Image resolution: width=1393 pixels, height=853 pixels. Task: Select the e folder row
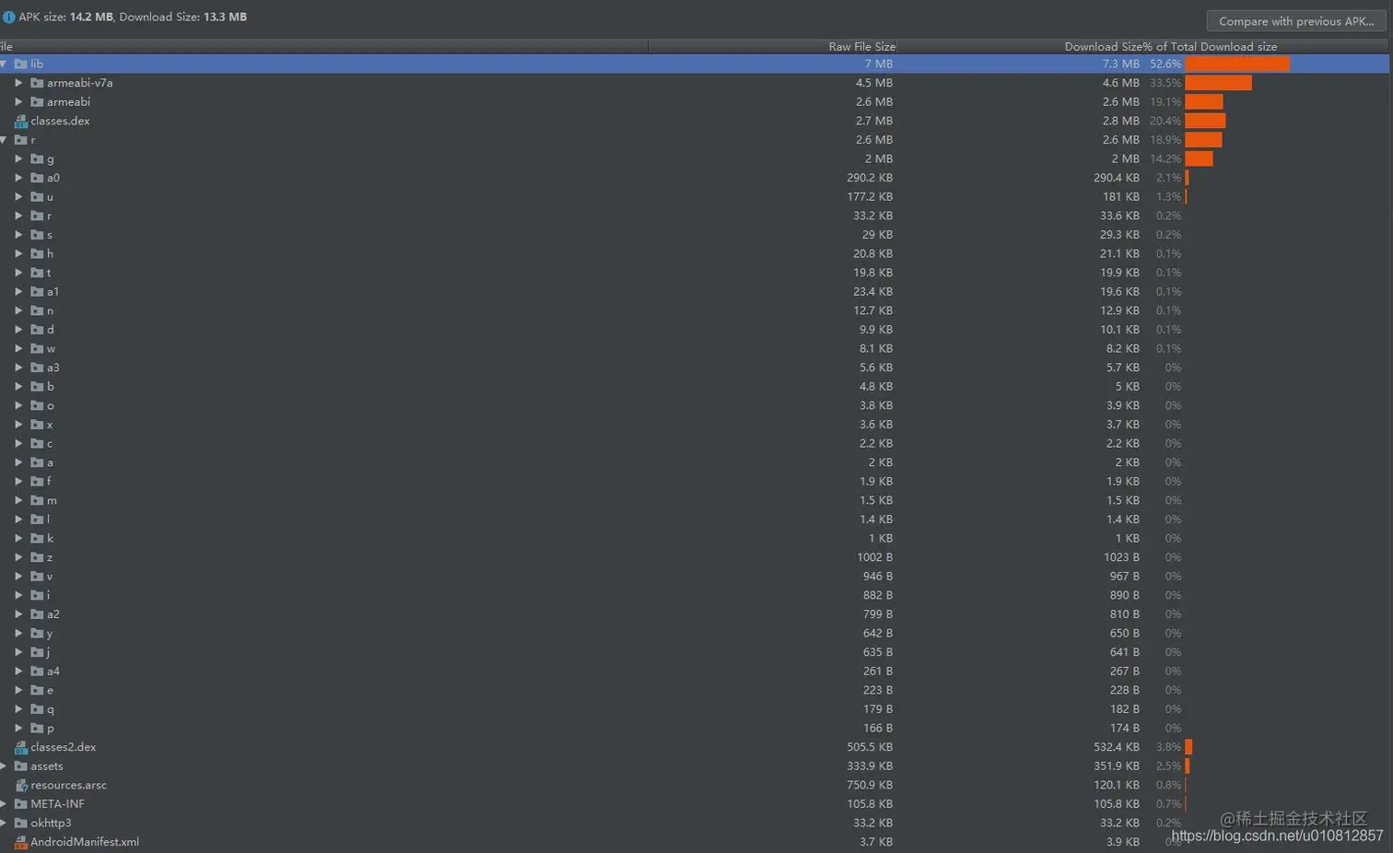coord(696,690)
